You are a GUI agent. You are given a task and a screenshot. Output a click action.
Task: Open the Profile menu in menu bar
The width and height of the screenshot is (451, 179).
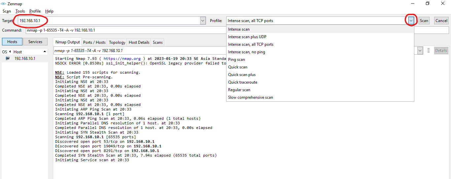35,11
